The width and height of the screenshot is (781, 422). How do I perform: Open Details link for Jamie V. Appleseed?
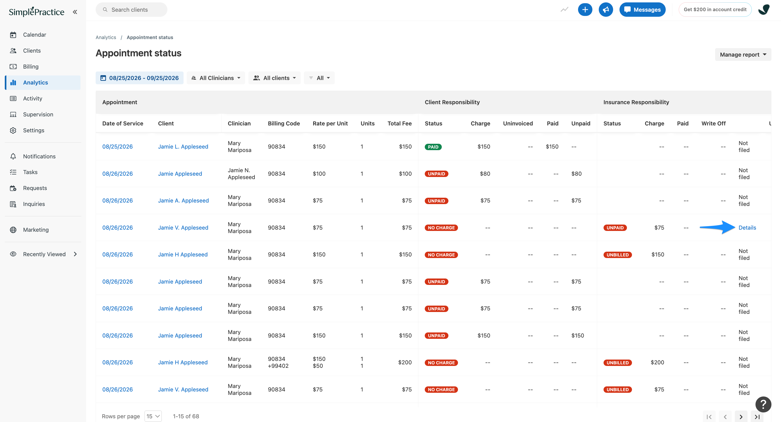tap(747, 227)
